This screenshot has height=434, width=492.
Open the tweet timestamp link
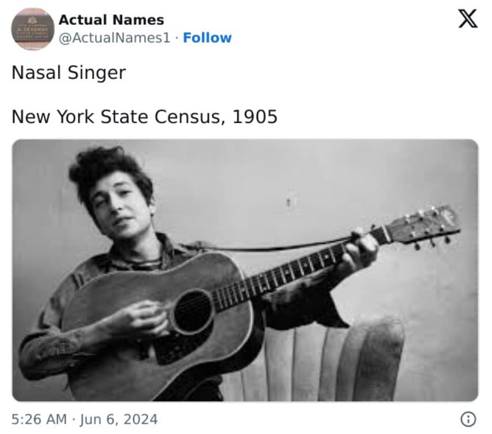(x=85, y=419)
